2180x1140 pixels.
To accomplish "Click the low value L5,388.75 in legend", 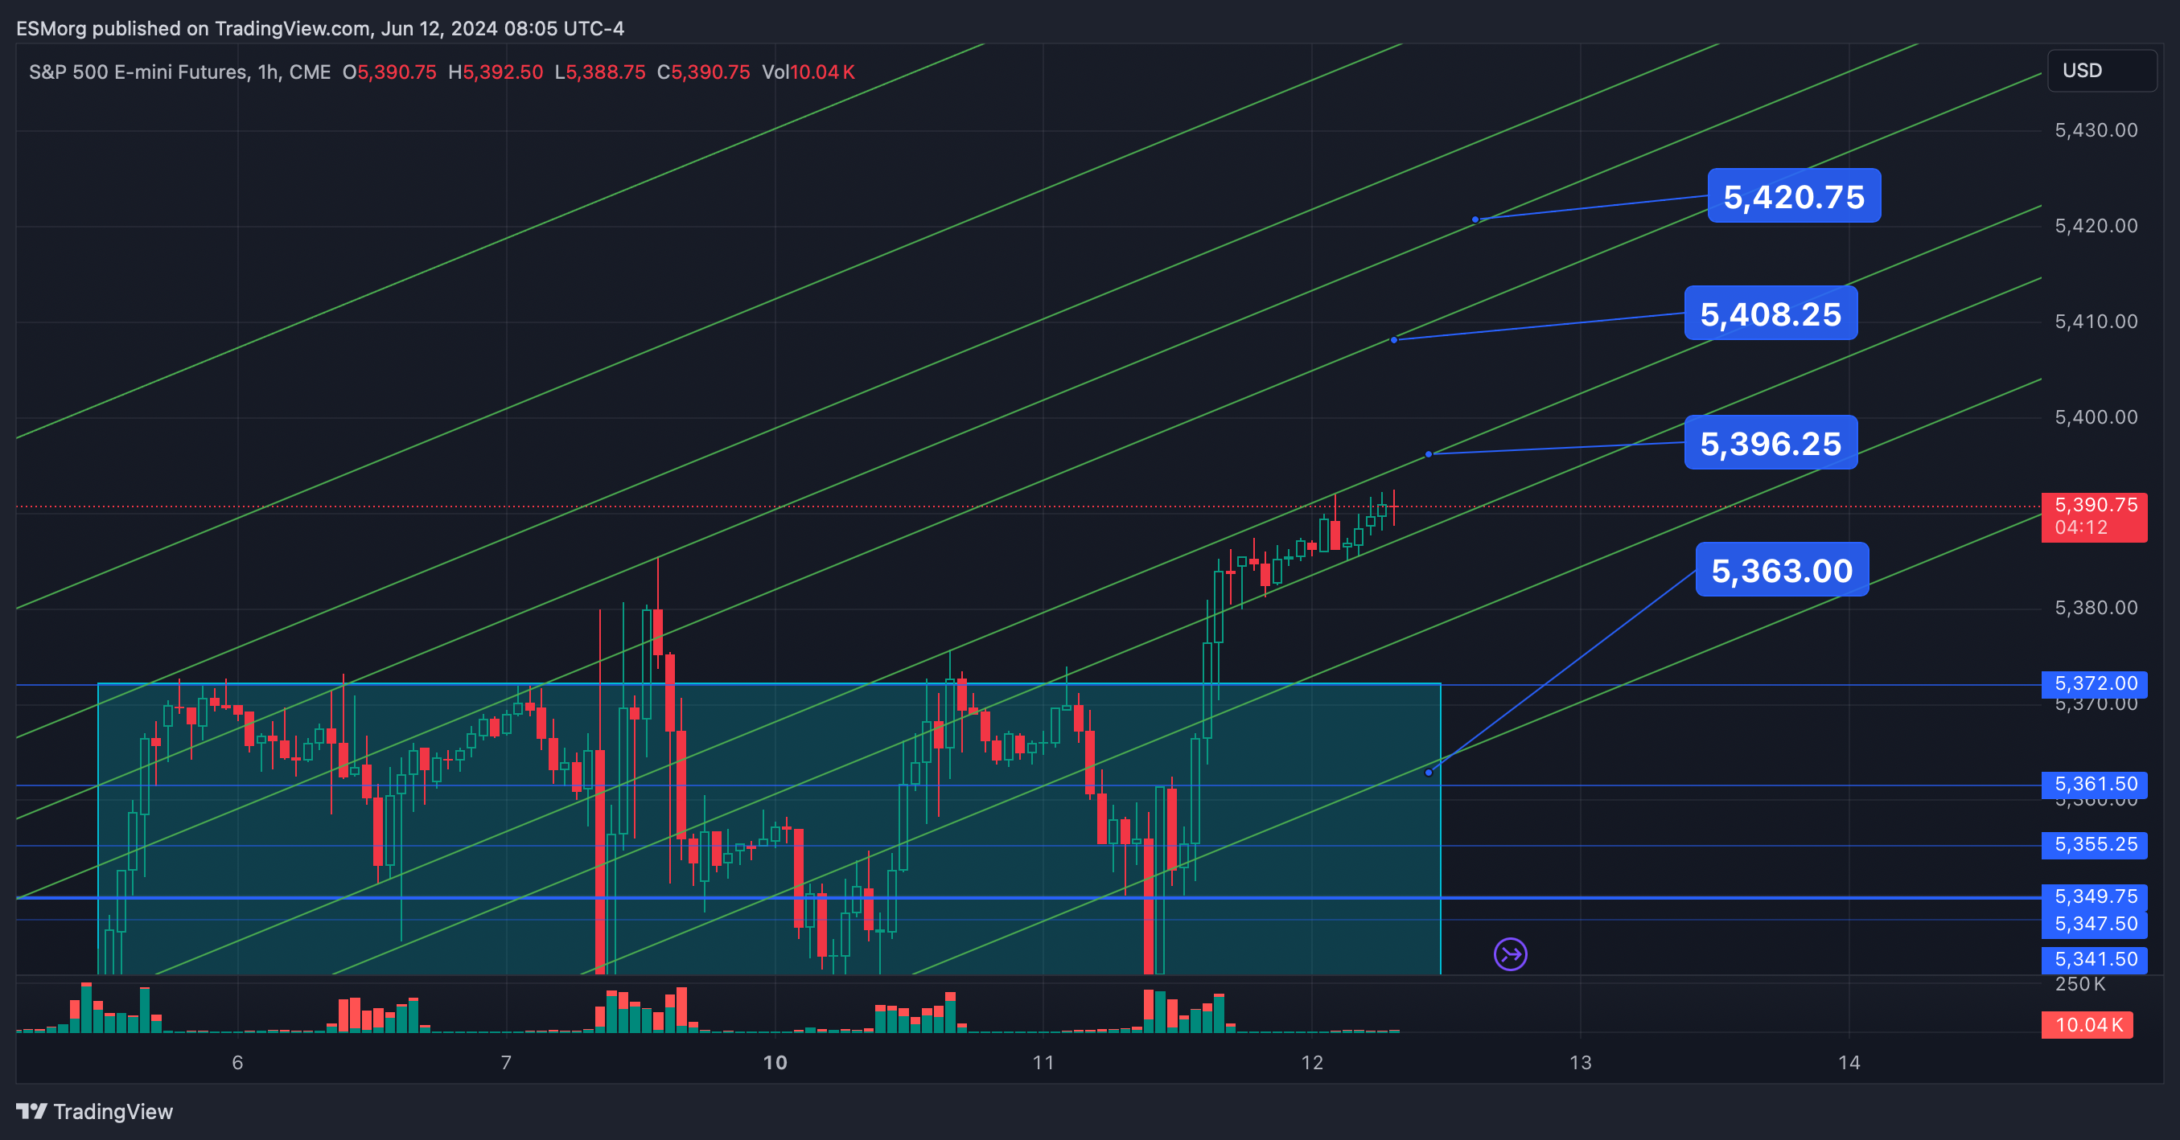I will 600,72.
